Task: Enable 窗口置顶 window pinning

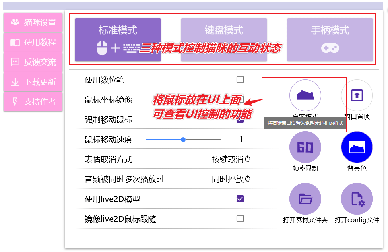Action: 357,95
